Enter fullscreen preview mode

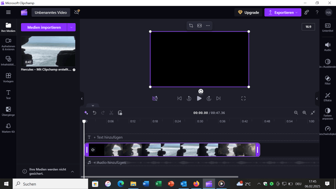coord(243,98)
